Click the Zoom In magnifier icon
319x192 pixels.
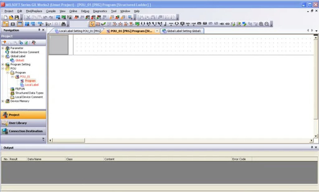pyautogui.click(x=261, y=24)
